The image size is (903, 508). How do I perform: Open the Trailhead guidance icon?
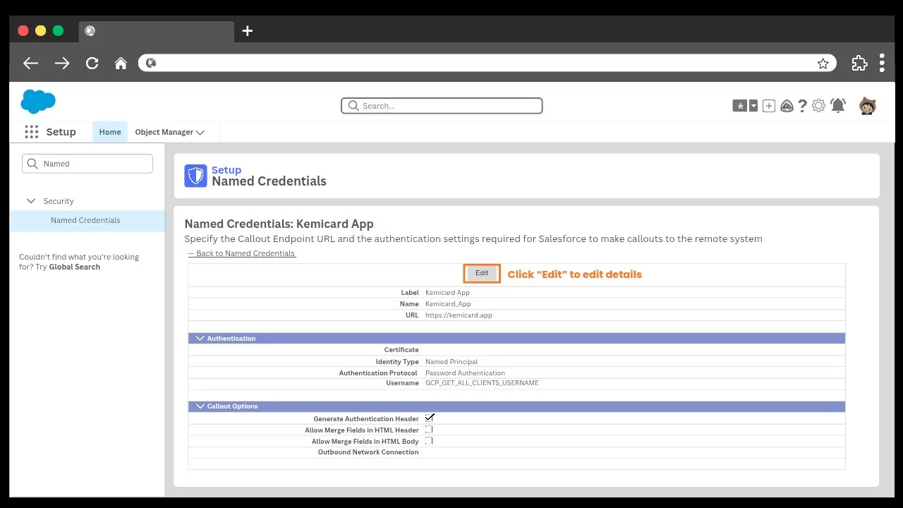pyautogui.click(x=787, y=106)
